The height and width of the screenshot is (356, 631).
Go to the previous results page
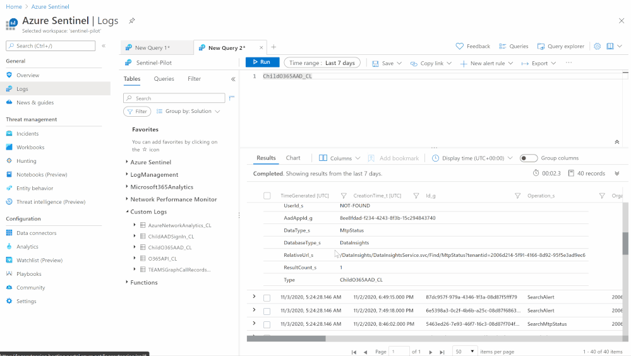(366, 352)
